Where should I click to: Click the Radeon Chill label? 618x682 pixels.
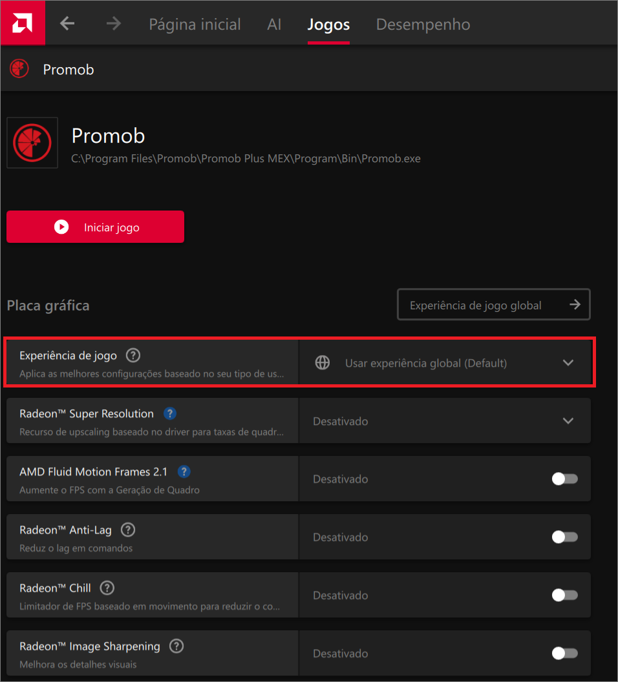click(56, 588)
